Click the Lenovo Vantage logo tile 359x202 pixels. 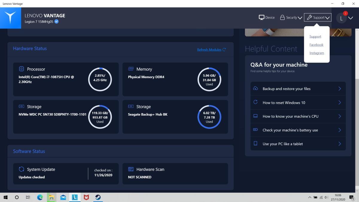coord(10,18)
